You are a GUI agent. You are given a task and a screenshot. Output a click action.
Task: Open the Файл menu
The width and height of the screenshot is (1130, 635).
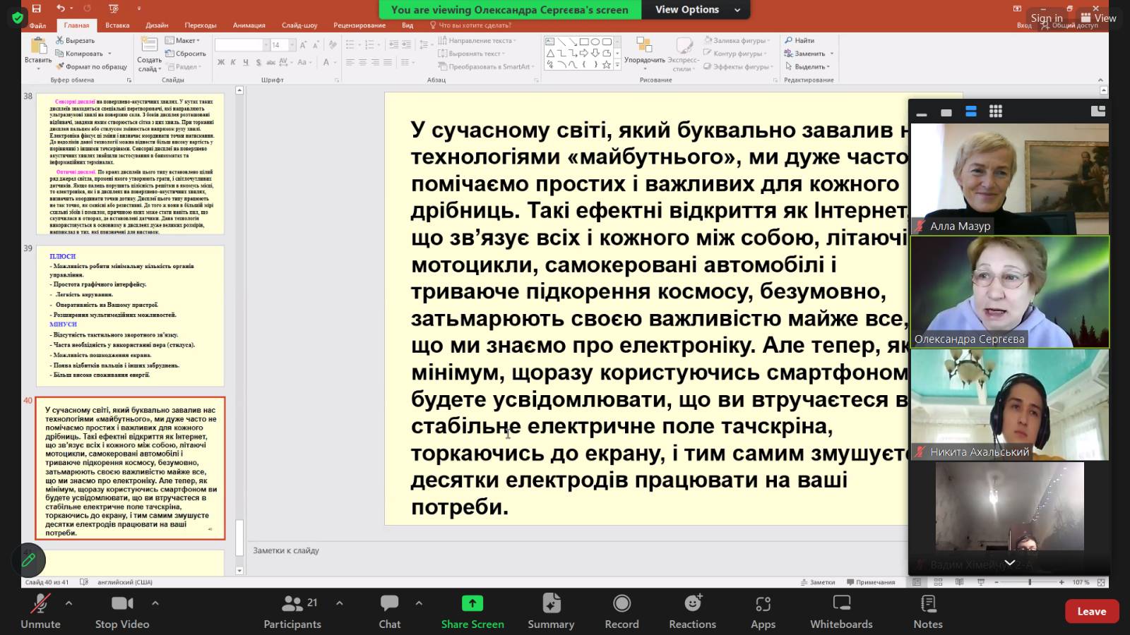coord(37,25)
